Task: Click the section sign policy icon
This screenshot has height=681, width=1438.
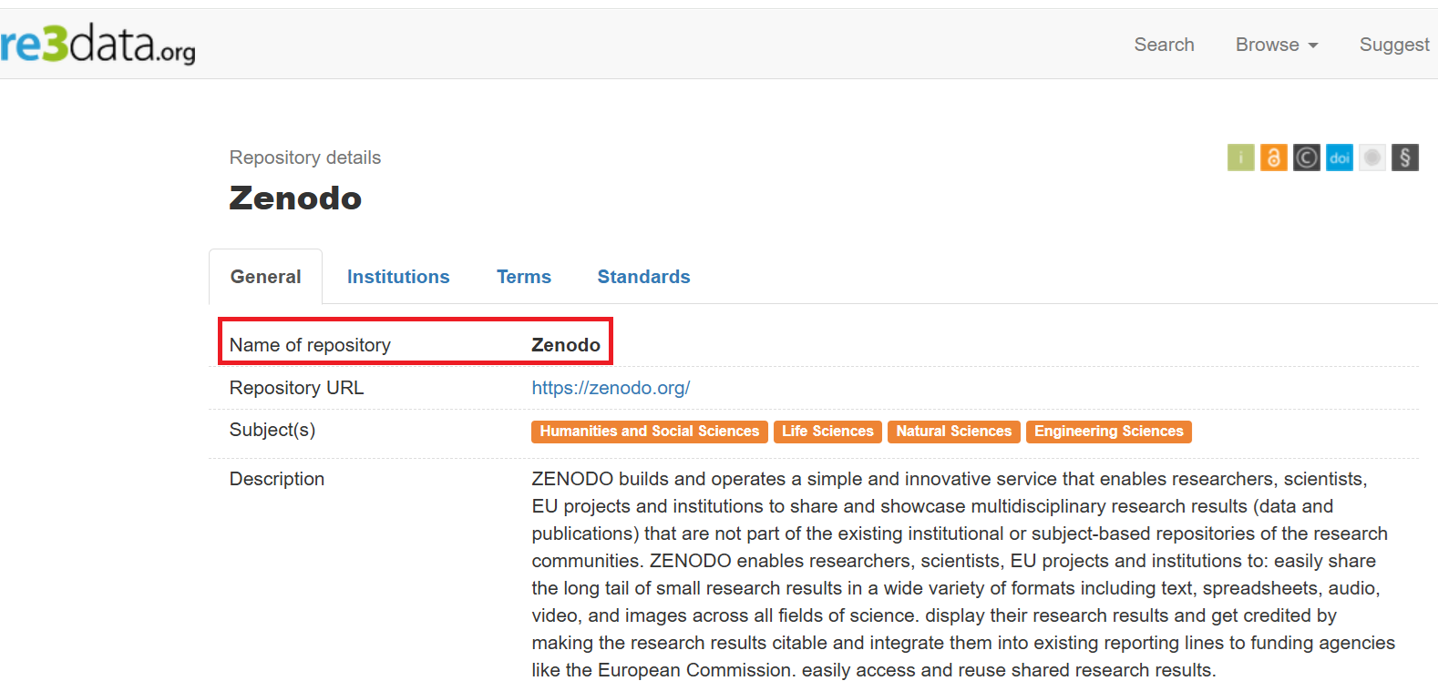Action: pos(1404,158)
